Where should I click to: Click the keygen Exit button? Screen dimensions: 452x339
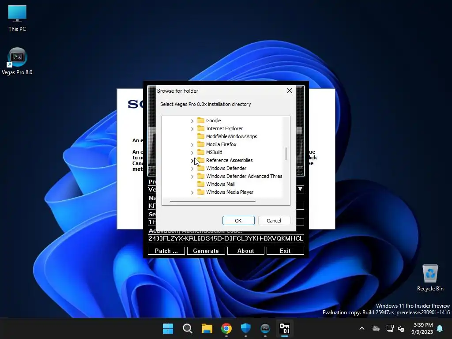pos(286,251)
